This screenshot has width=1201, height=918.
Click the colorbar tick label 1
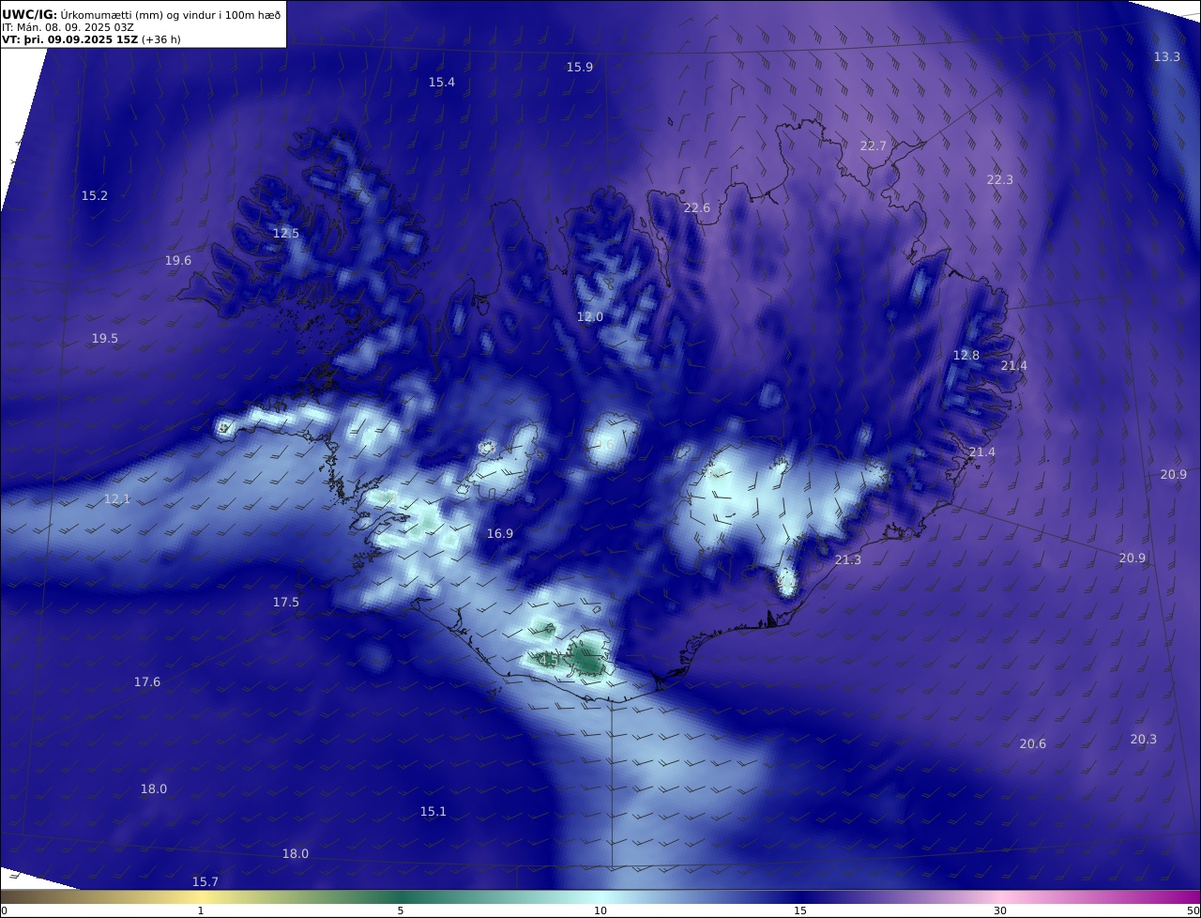(201, 910)
